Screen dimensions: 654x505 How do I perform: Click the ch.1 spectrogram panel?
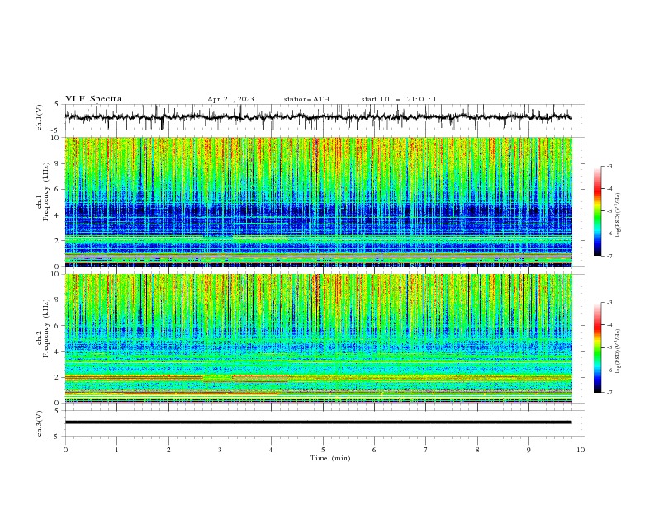[x=318, y=201]
